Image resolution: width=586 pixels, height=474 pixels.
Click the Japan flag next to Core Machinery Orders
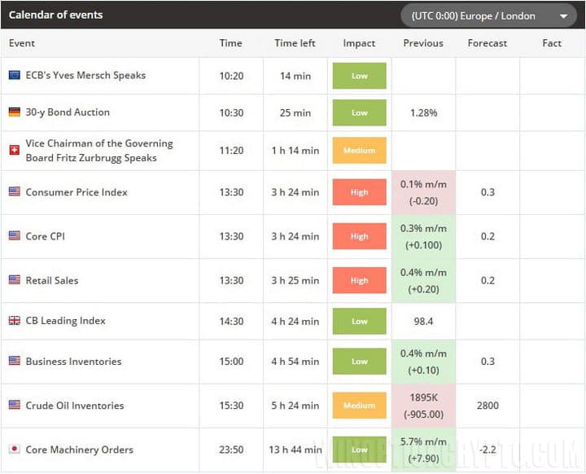pos(14,450)
